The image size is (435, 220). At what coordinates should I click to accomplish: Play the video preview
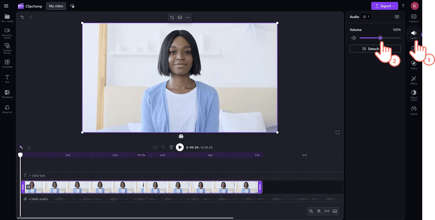pos(180,147)
